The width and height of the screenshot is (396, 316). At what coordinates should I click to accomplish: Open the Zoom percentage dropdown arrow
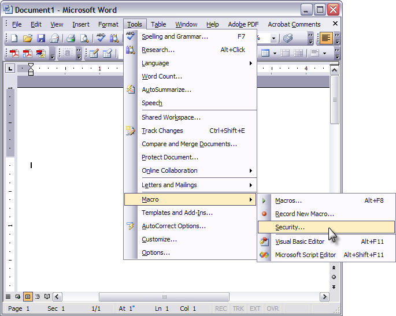click(x=273, y=38)
